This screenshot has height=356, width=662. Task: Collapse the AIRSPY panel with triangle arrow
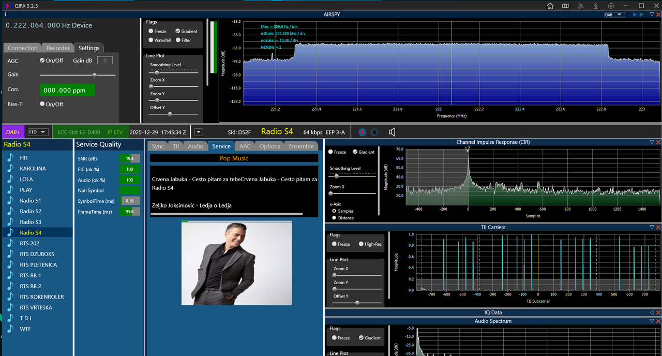(x=652, y=14)
